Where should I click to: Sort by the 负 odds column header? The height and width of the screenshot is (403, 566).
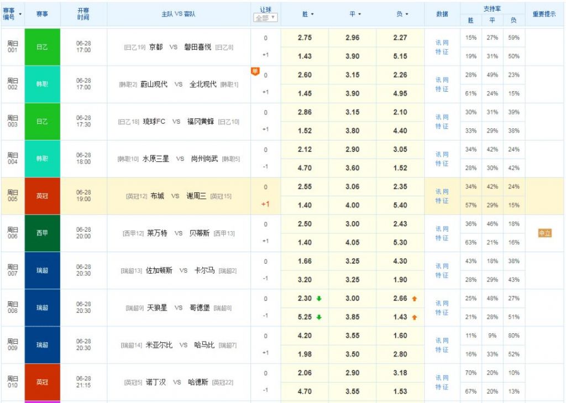point(402,14)
